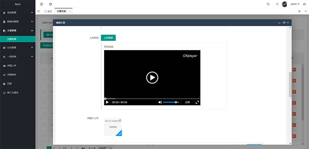
Task: Click the 文章管理 menu label
Action: pos(11,31)
